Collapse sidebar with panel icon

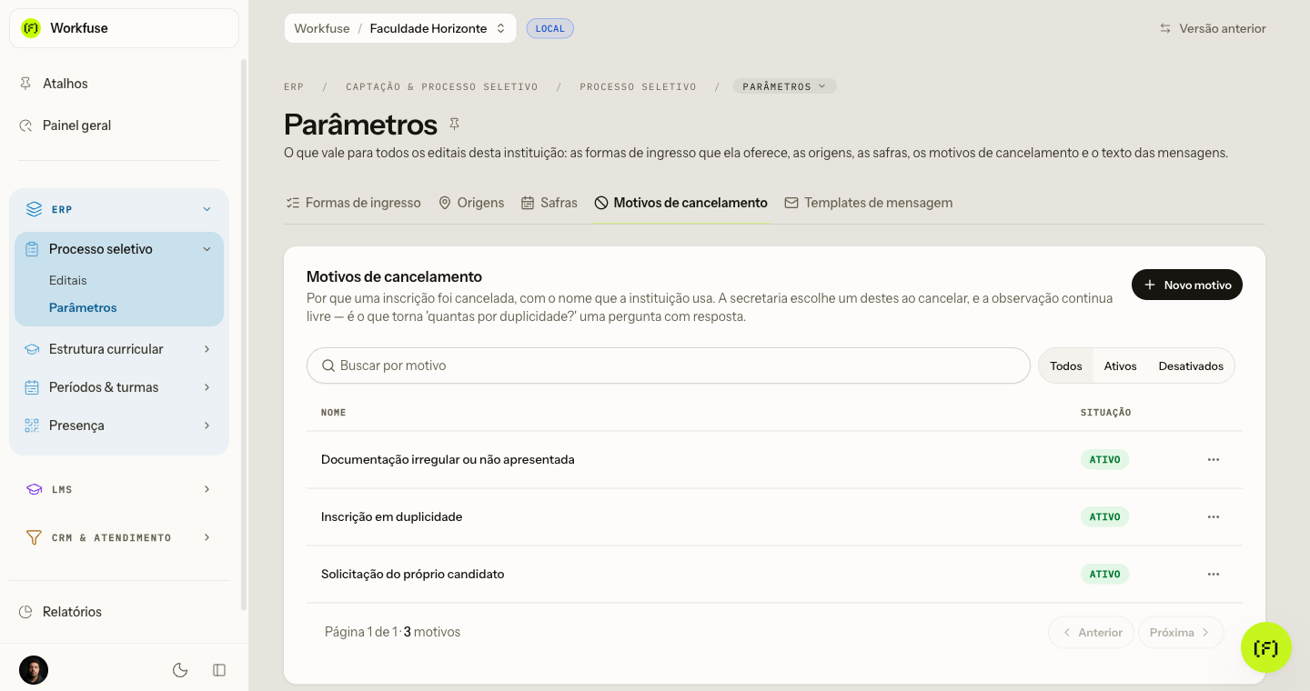(x=219, y=670)
